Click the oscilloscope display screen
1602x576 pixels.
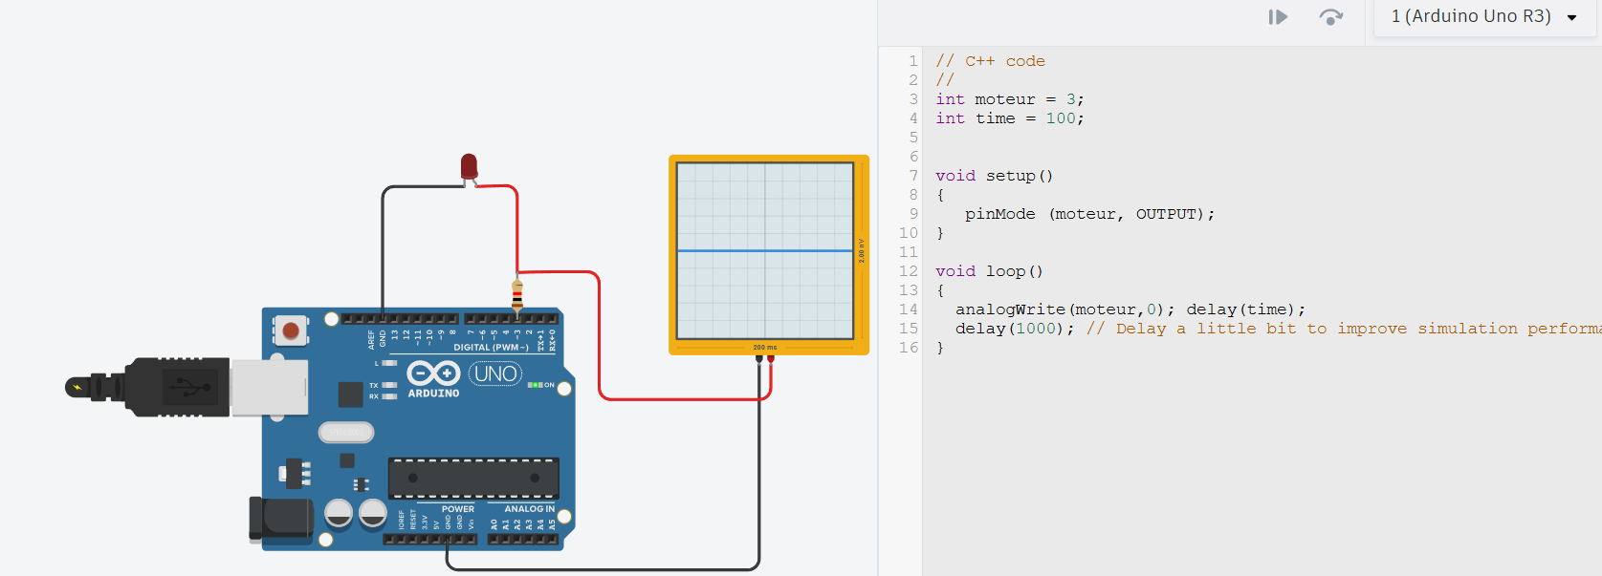[x=764, y=250]
